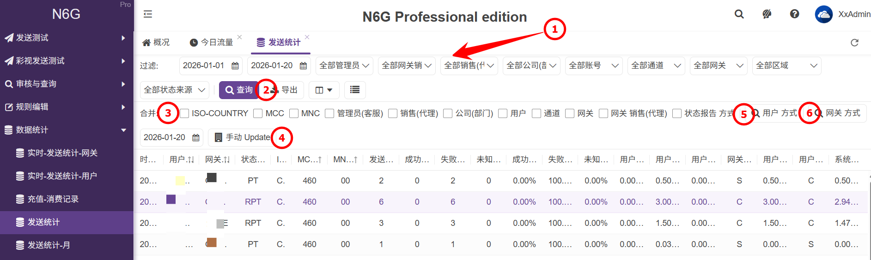Click the start date field 2026-01-01
Viewport: 871px width, 260px height.
click(211, 66)
